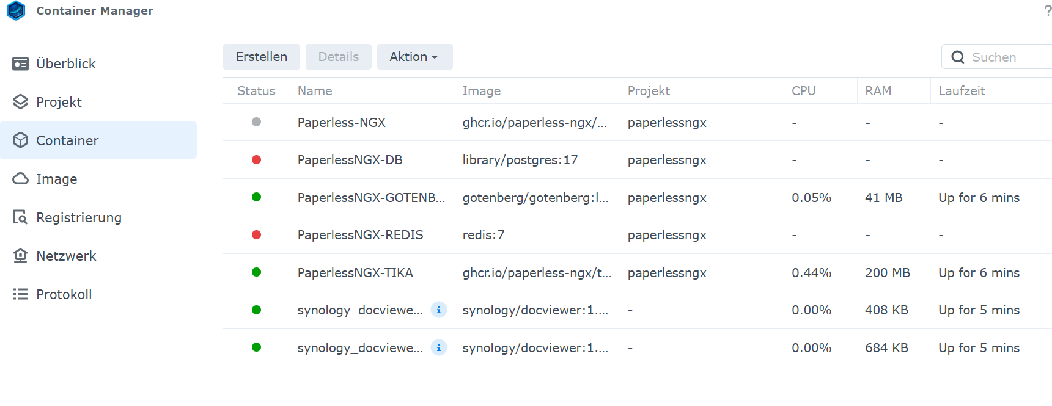Click synology/docviewer image in 408 KB row
1052x406 pixels.
pyautogui.click(x=535, y=310)
